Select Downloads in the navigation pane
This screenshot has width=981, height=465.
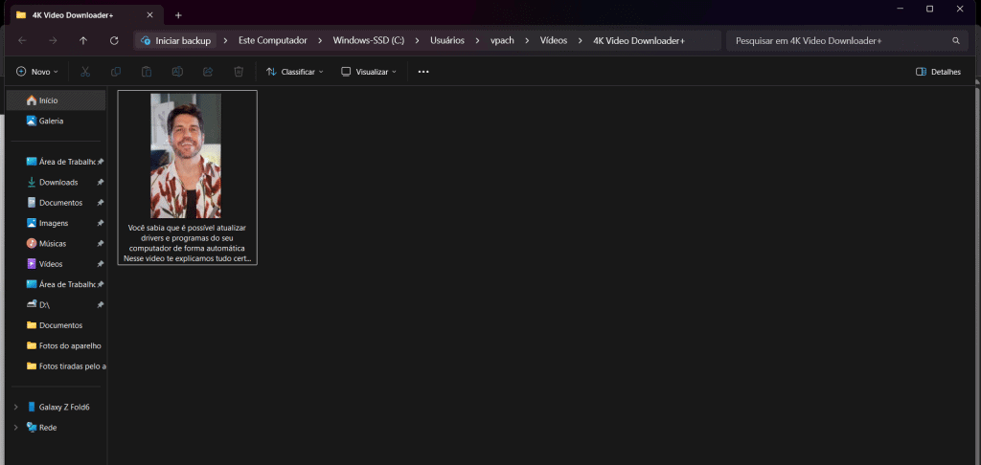click(x=58, y=182)
